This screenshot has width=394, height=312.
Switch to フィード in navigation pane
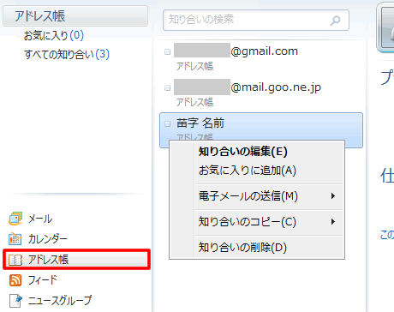click(42, 280)
